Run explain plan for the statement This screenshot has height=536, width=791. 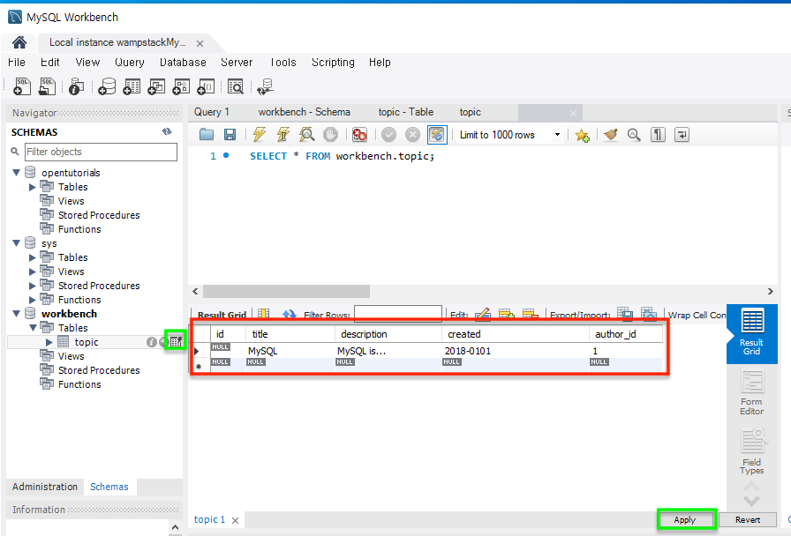tap(306, 135)
